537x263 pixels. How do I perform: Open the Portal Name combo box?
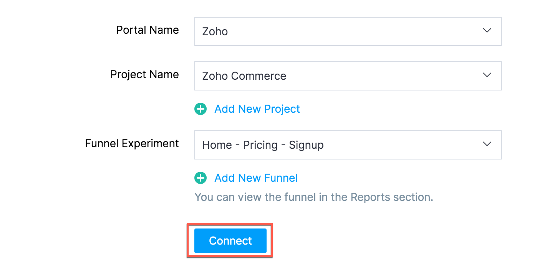(x=347, y=31)
